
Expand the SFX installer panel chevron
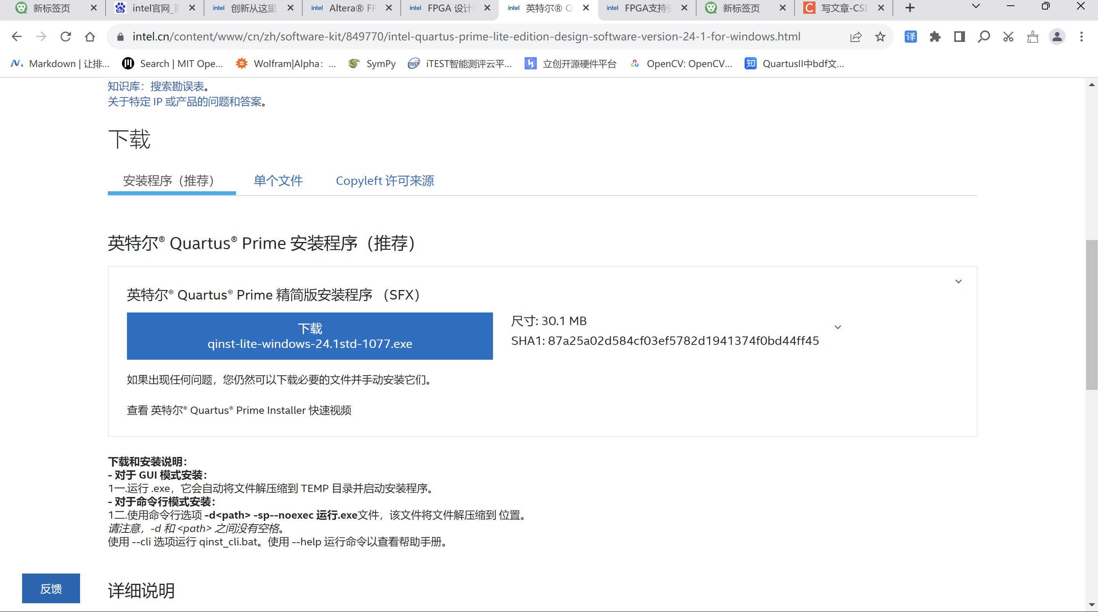click(958, 281)
